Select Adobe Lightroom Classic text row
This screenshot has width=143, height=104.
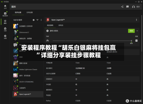(28, 70)
